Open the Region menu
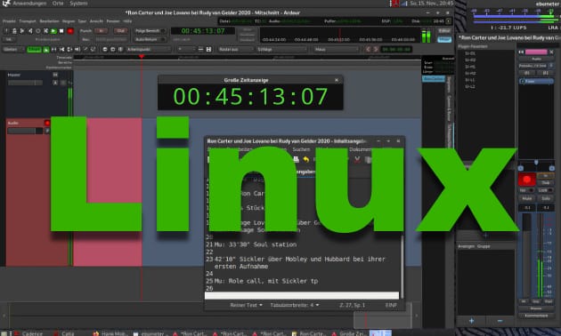Screen dimensions: 561x336 [69, 21]
